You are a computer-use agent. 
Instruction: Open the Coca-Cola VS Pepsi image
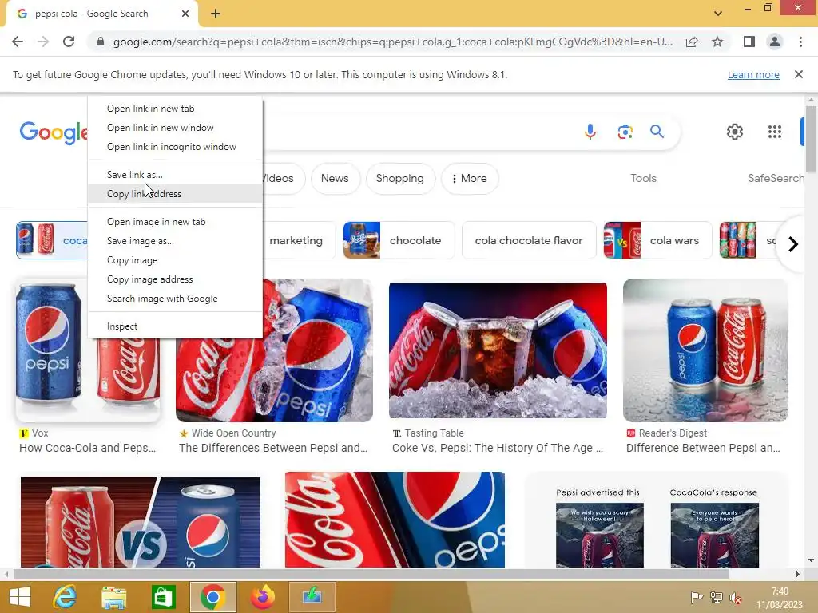point(141,521)
